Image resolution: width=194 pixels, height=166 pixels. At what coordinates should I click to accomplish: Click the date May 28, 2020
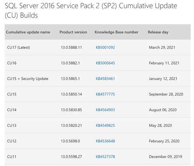(160, 126)
